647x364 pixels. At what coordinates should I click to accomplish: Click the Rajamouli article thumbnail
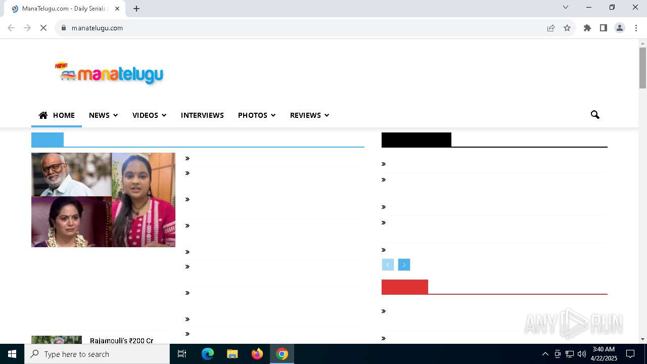57,340
